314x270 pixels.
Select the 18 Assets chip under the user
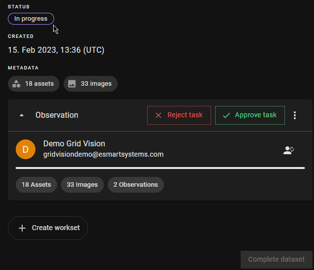(x=36, y=185)
